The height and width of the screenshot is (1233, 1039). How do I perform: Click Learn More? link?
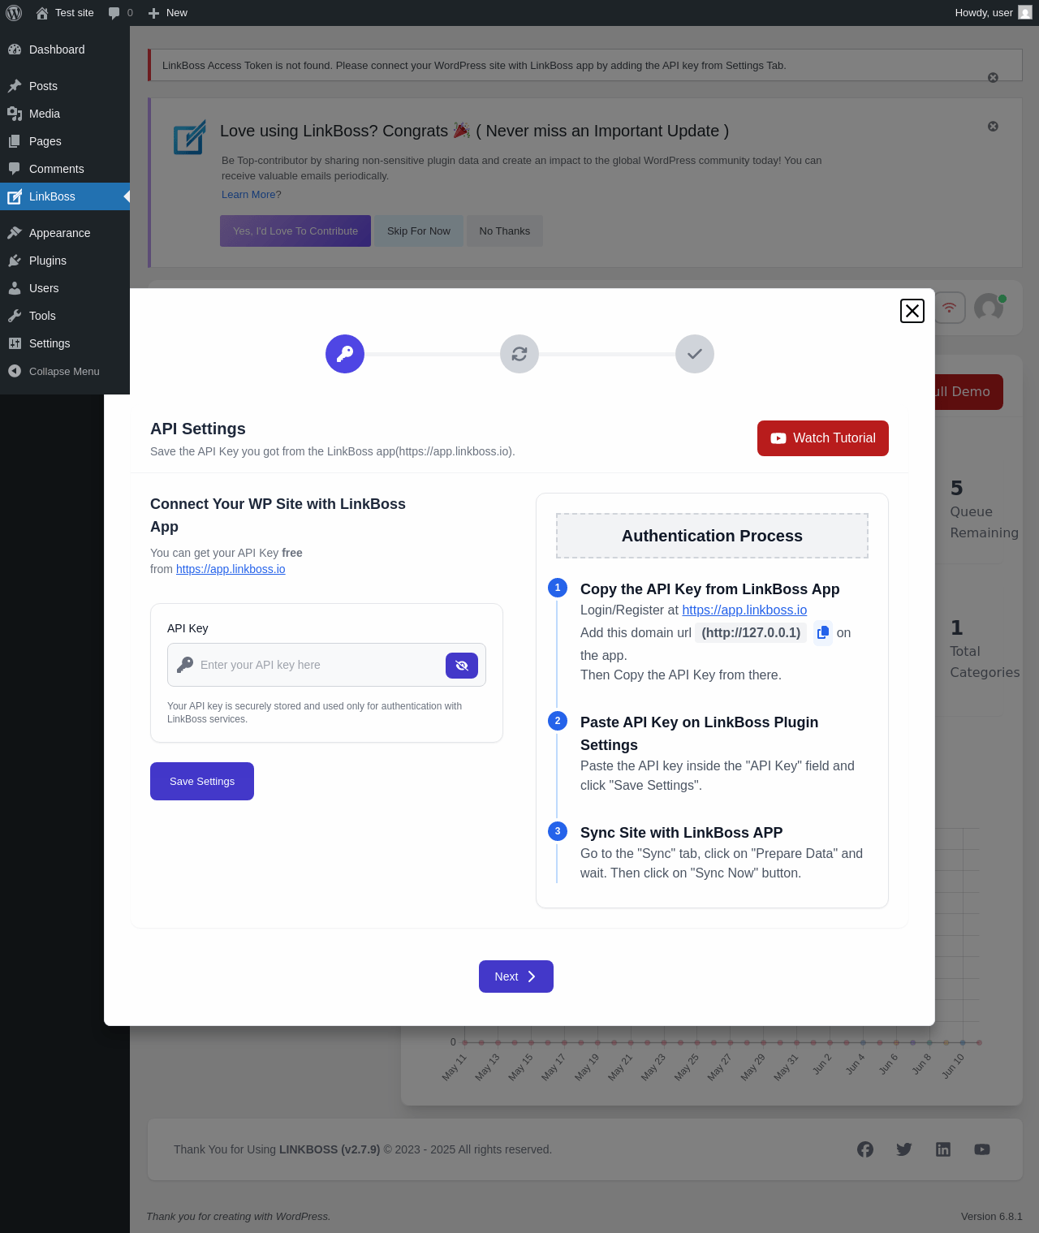coord(252,195)
